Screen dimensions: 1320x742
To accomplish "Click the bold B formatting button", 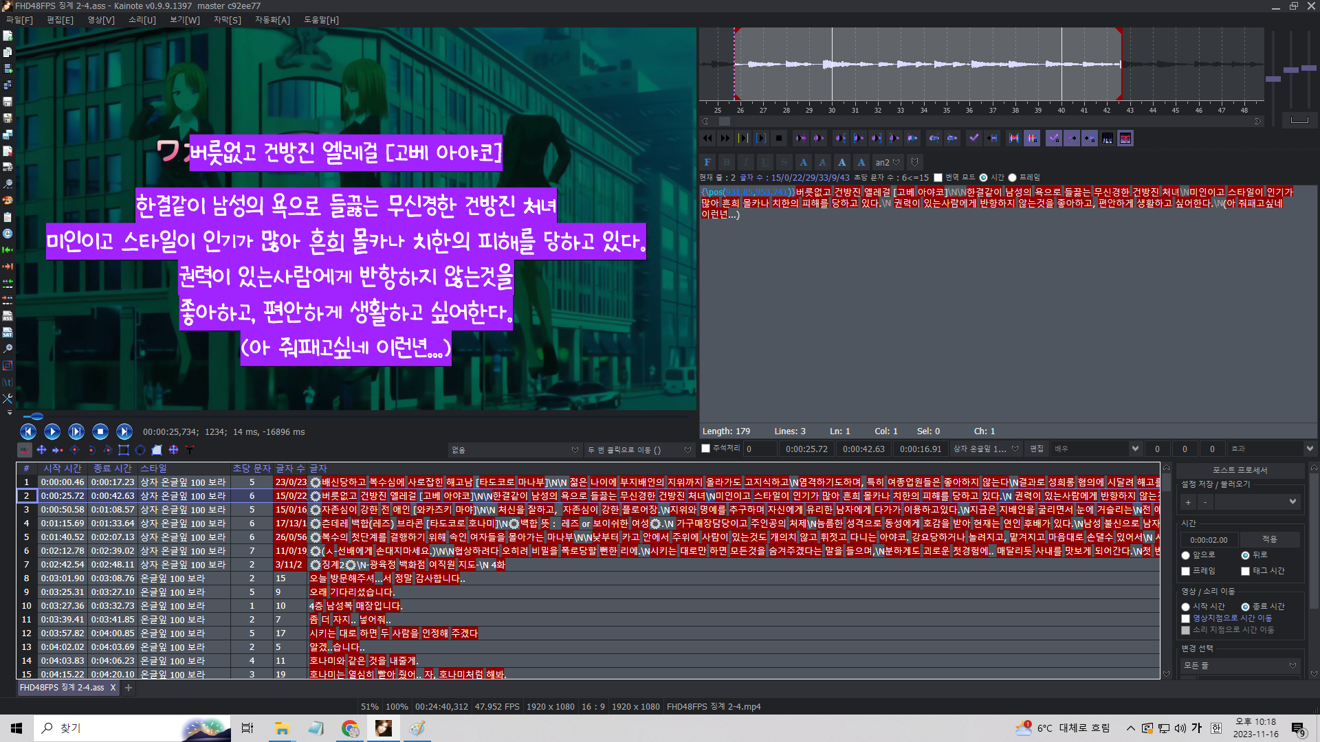I will point(727,162).
